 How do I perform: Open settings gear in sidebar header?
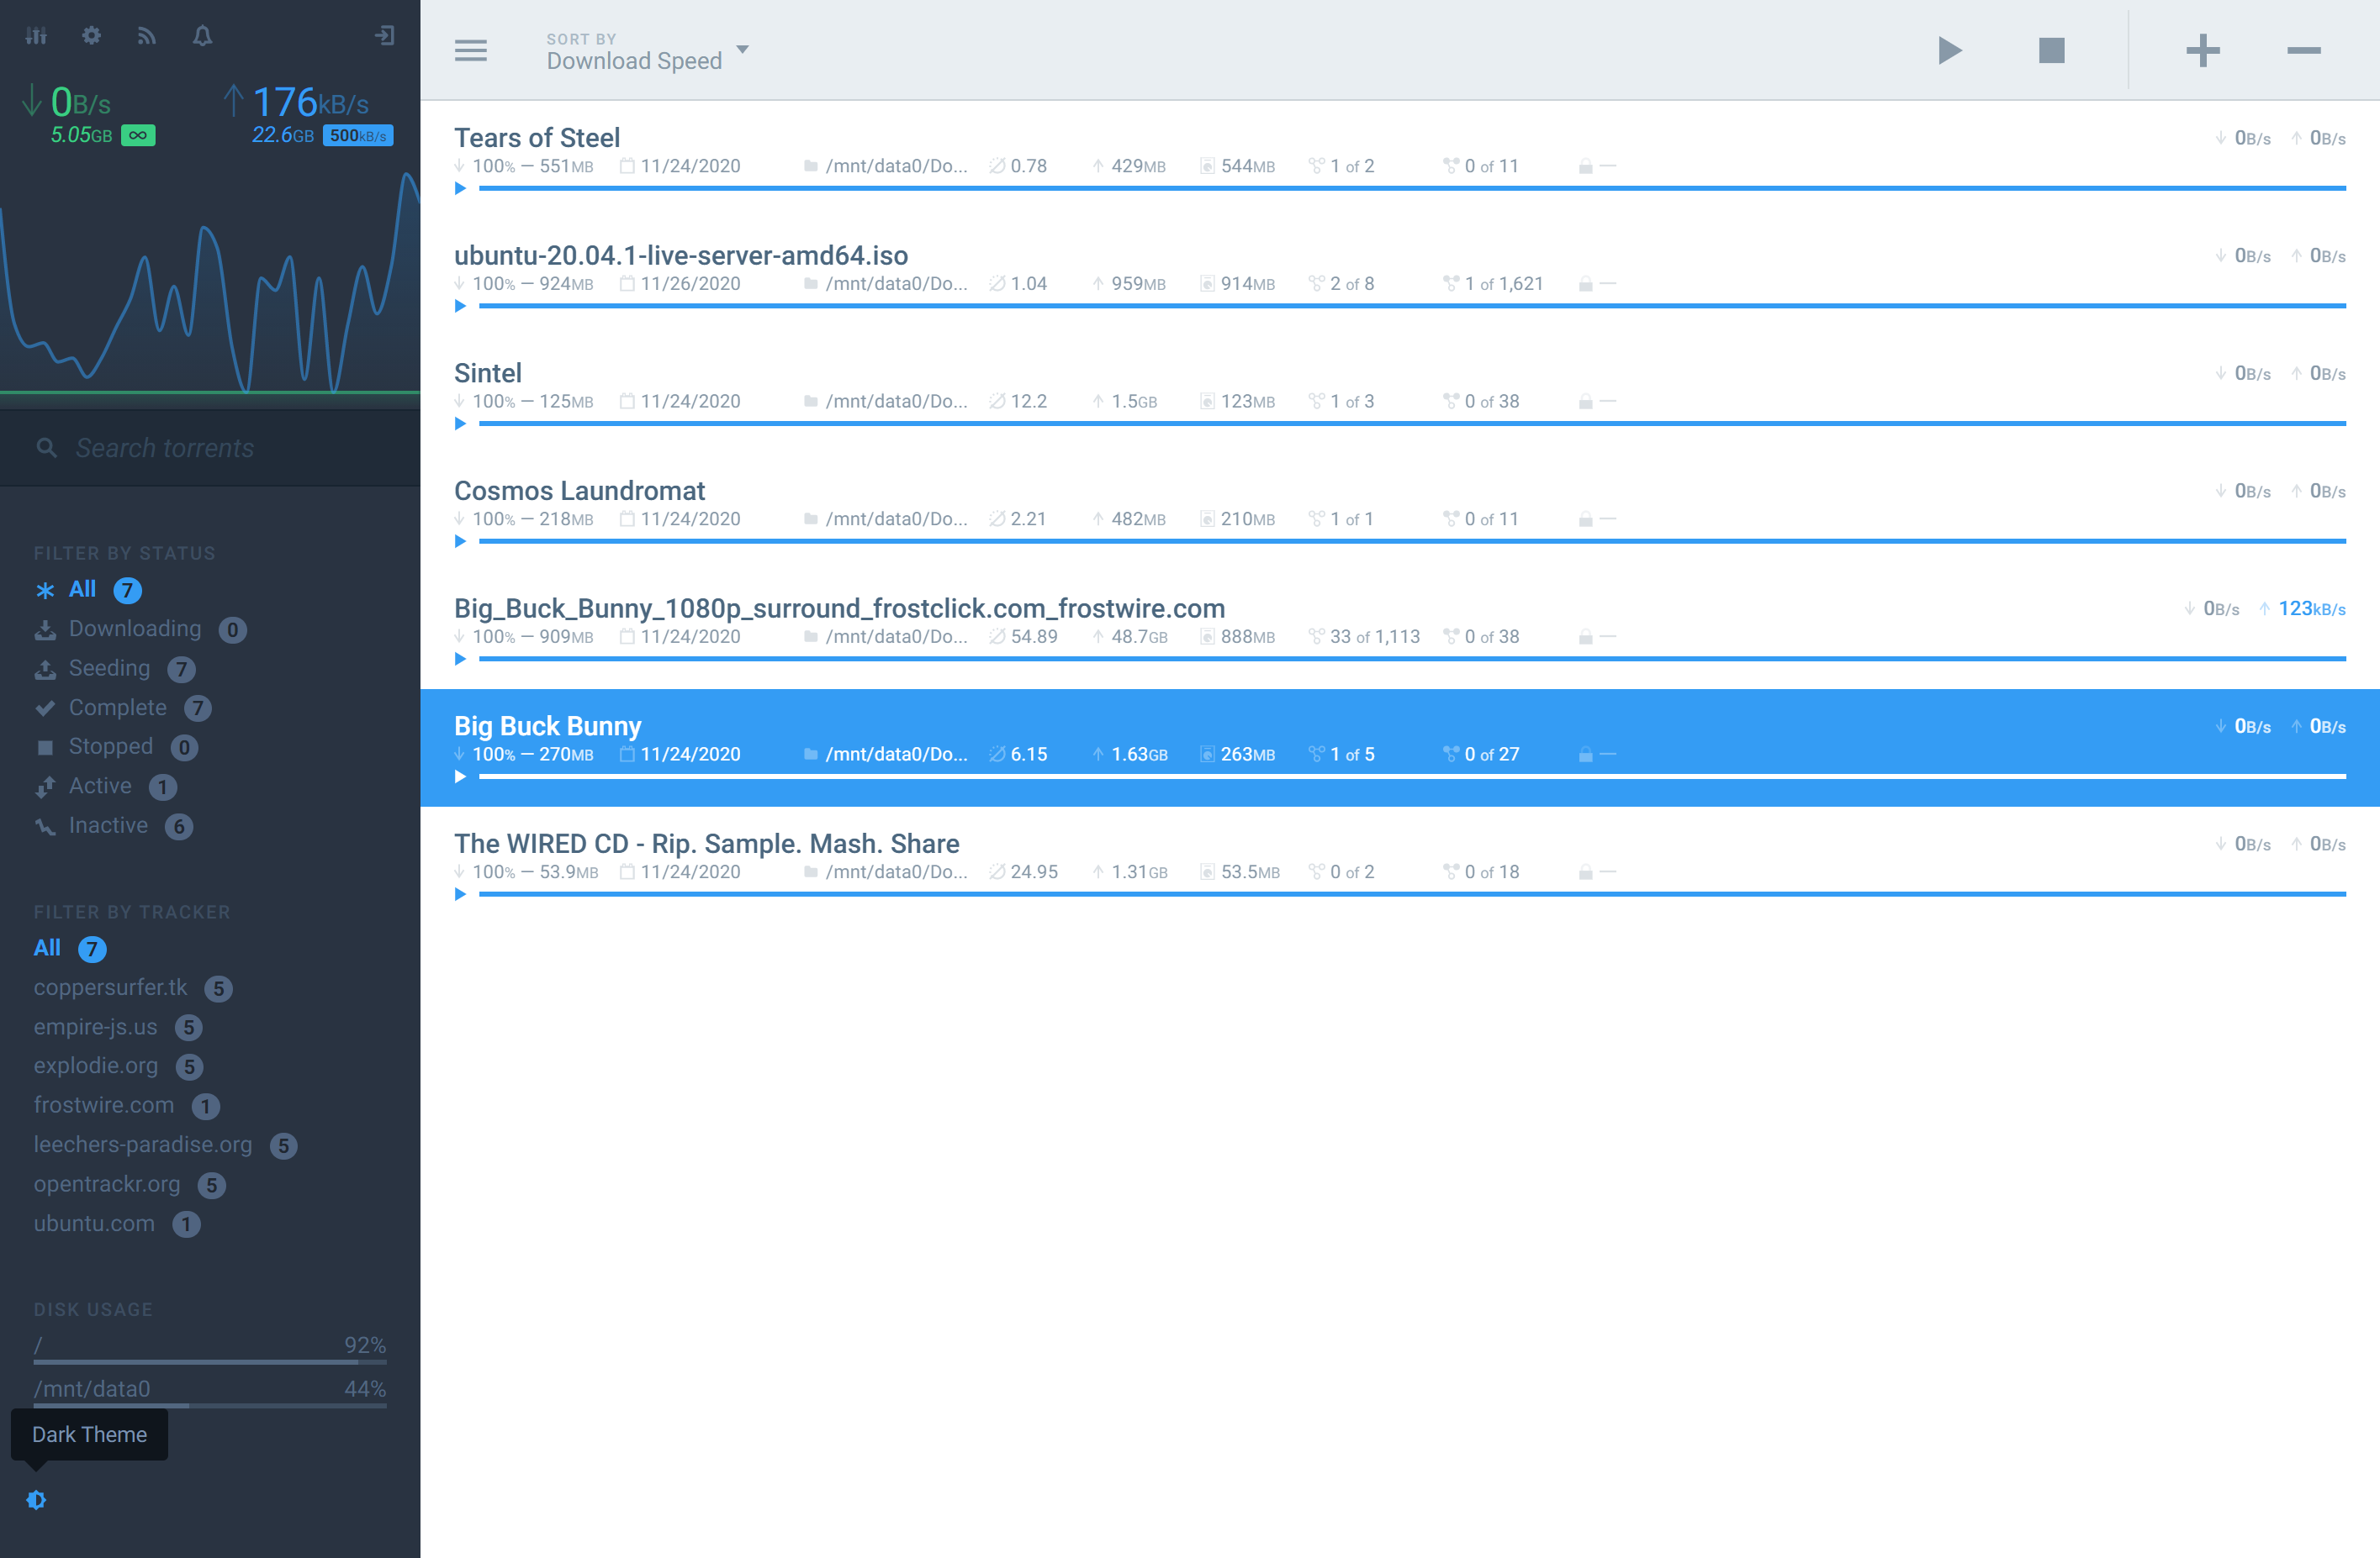(91, 36)
